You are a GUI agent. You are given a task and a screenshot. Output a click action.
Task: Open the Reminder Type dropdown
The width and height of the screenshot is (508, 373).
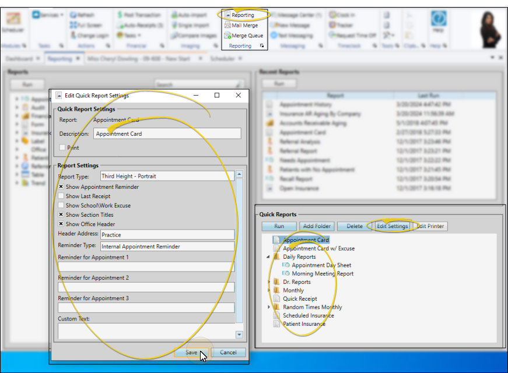(x=167, y=247)
